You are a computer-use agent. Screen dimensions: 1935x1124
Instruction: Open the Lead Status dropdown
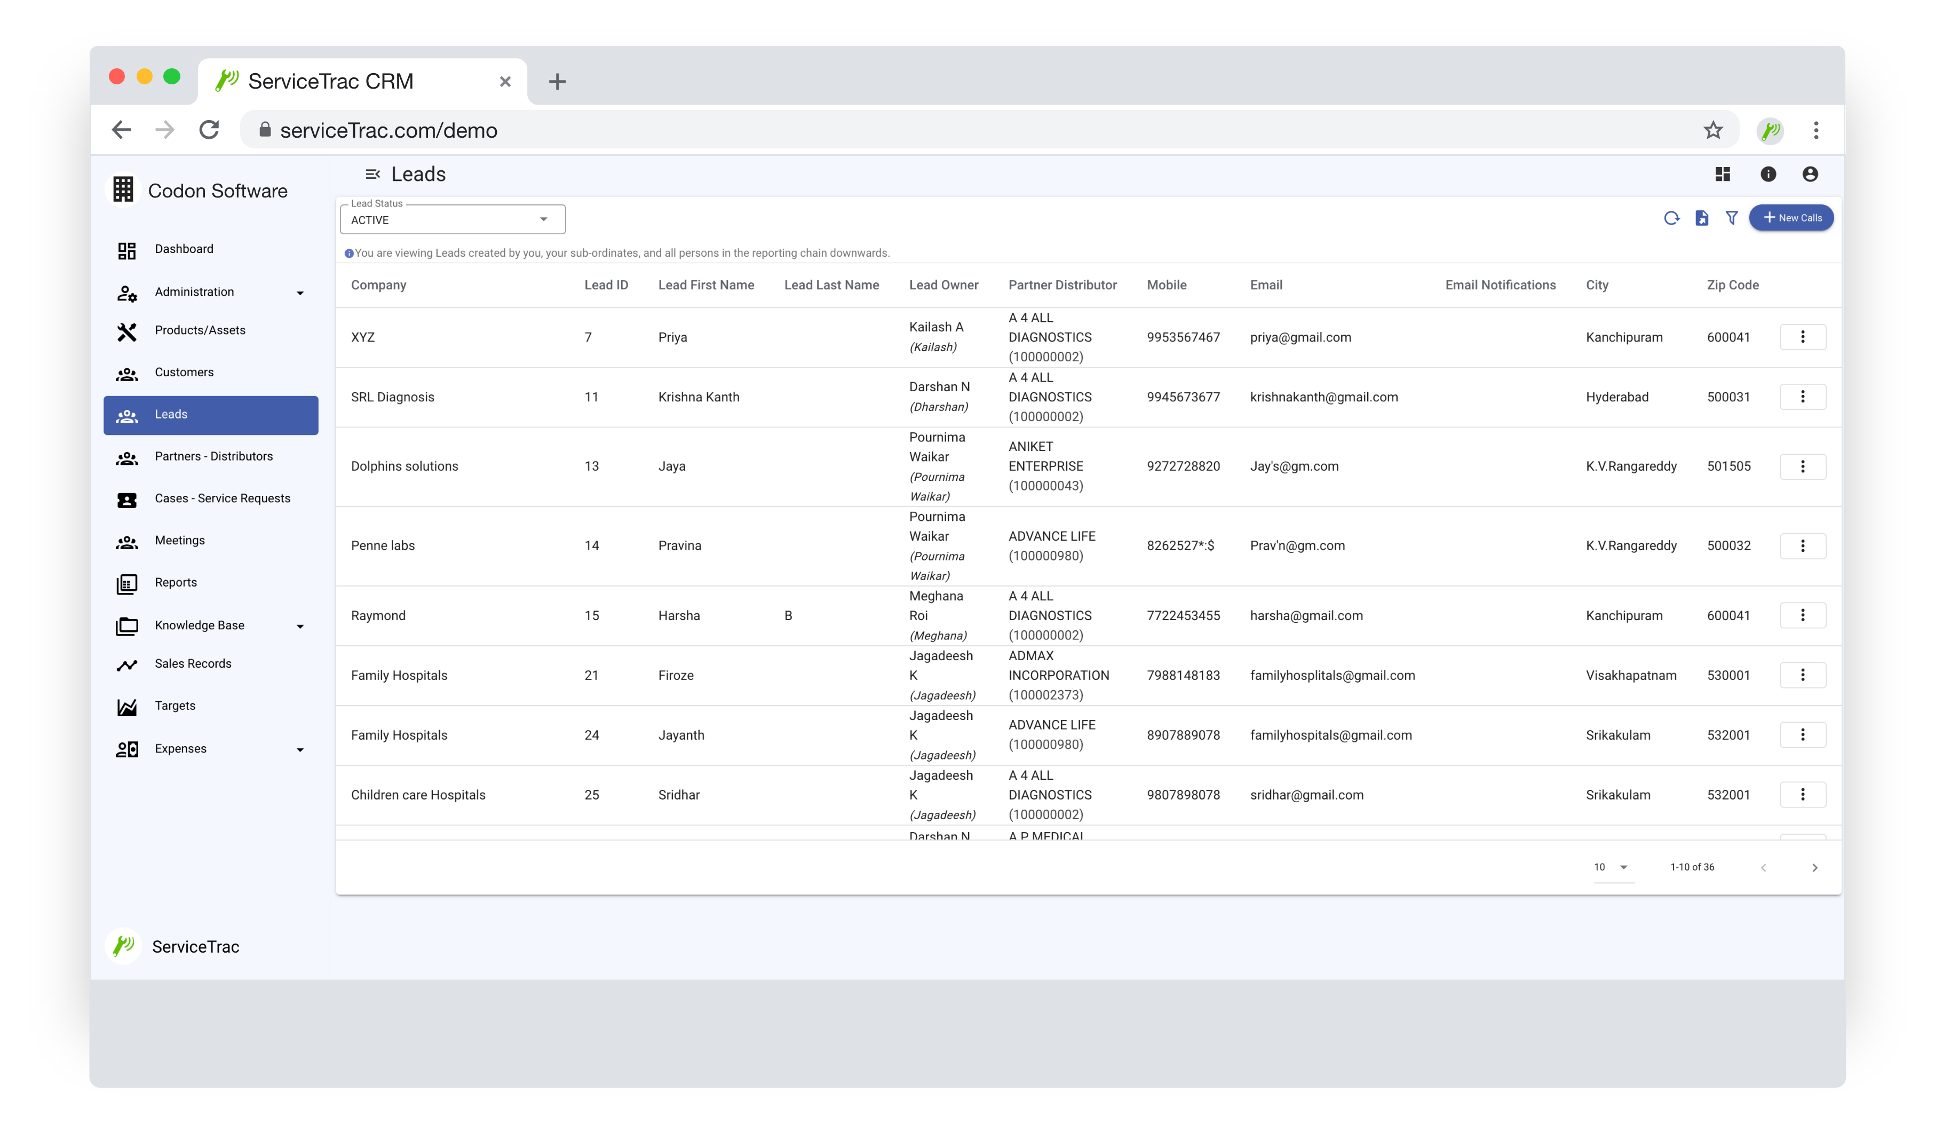[x=453, y=219]
